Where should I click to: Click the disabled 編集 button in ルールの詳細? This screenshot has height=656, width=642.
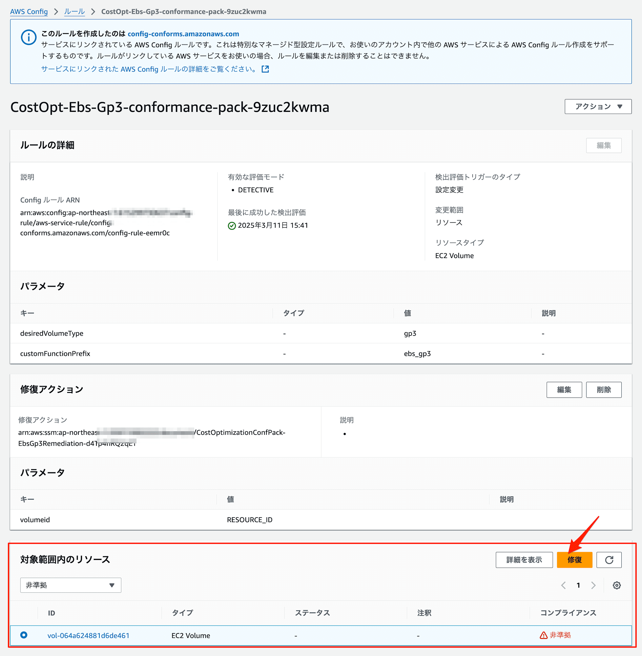coord(604,145)
